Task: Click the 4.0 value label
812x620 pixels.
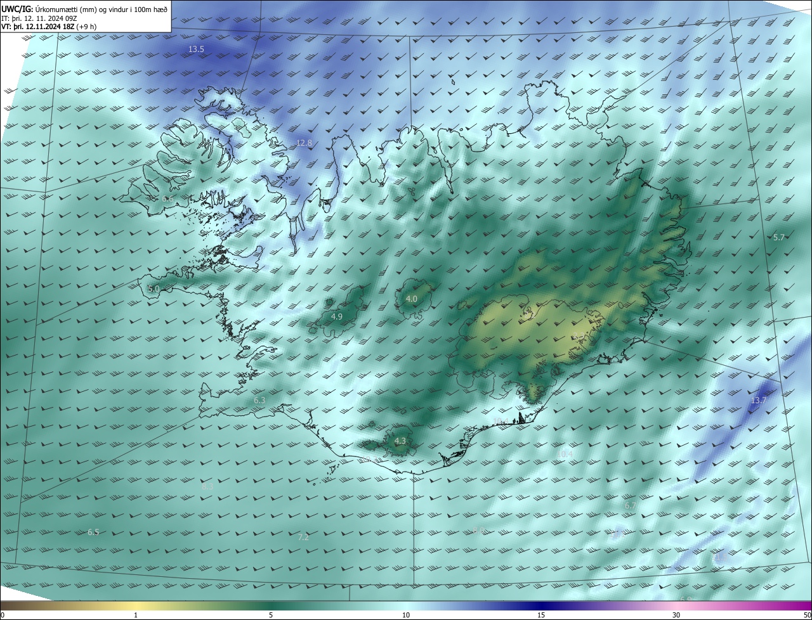Action: coord(412,299)
